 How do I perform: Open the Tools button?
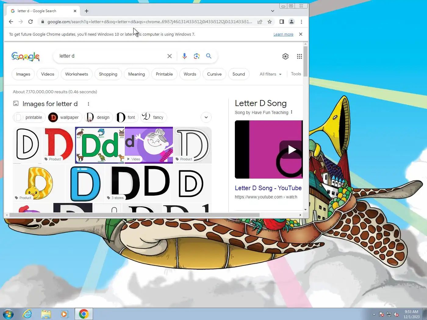click(x=296, y=74)
